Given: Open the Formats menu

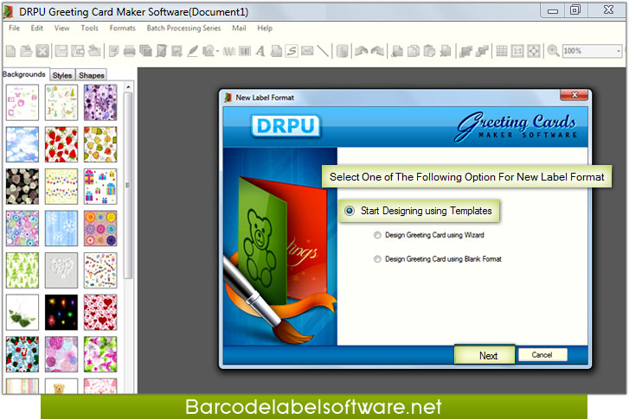Looking at the screenshot, I should pyautogui.click(x=122, y=28).
